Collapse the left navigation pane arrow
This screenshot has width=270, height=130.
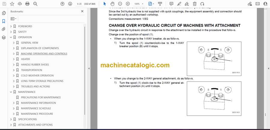click(89, 68)
